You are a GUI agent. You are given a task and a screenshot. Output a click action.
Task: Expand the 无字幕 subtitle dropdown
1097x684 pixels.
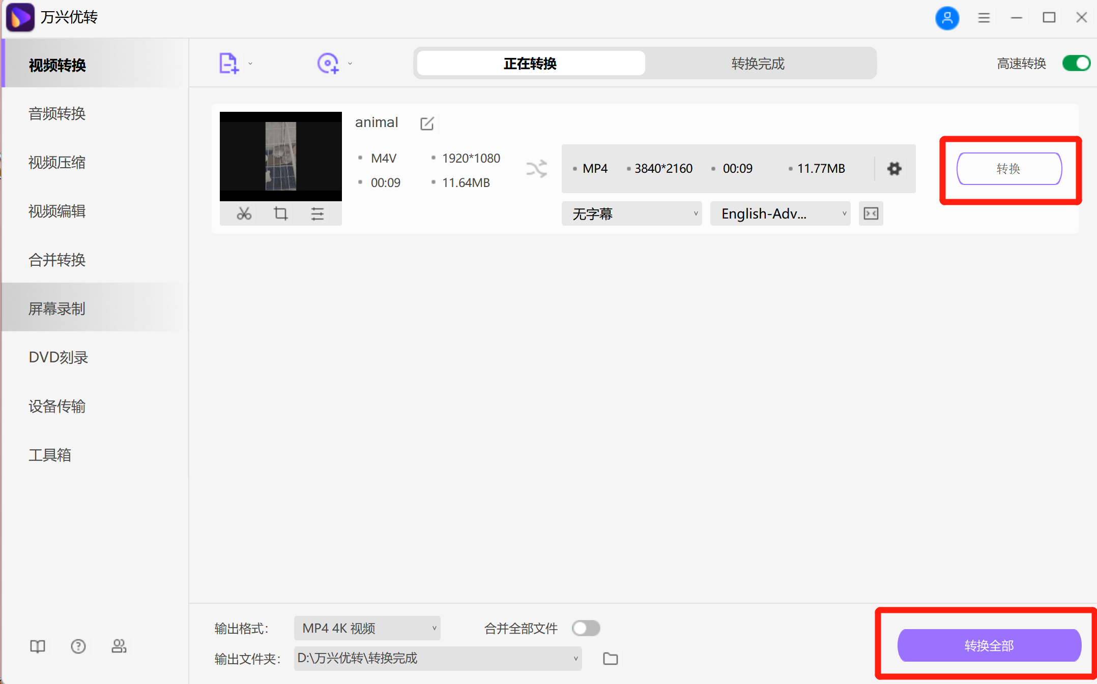tap(631, 213)
